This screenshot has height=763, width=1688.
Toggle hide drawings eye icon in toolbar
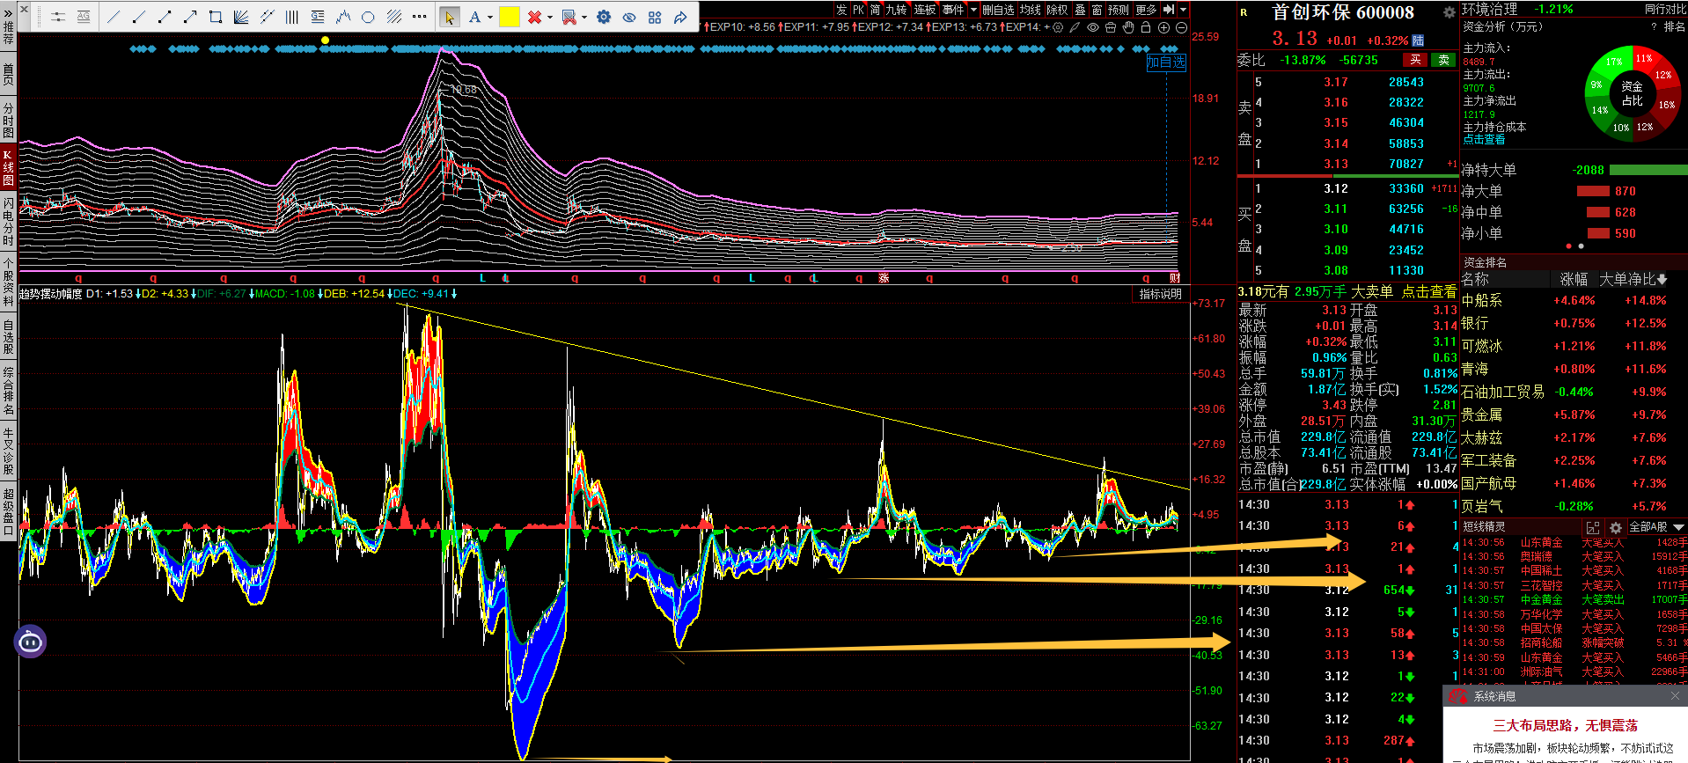(629, 17)
